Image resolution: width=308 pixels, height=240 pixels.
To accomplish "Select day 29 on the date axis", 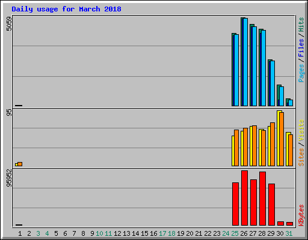I will 271,233.
